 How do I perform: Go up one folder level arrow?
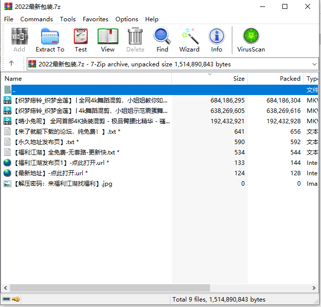tap(12, 64)
